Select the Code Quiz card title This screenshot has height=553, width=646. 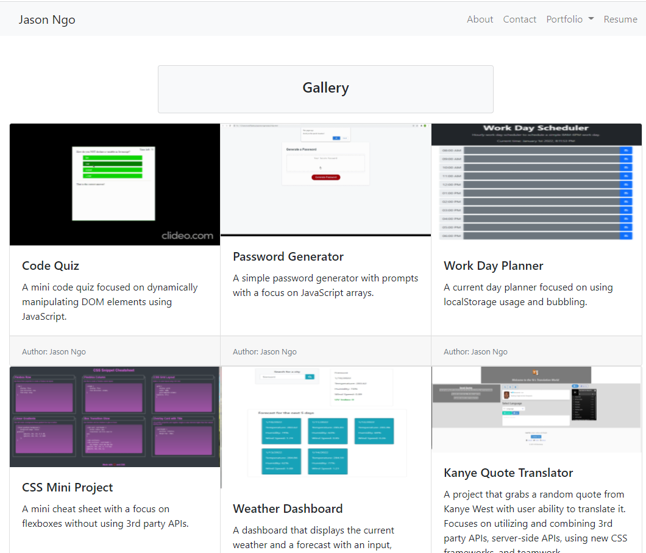51,266
